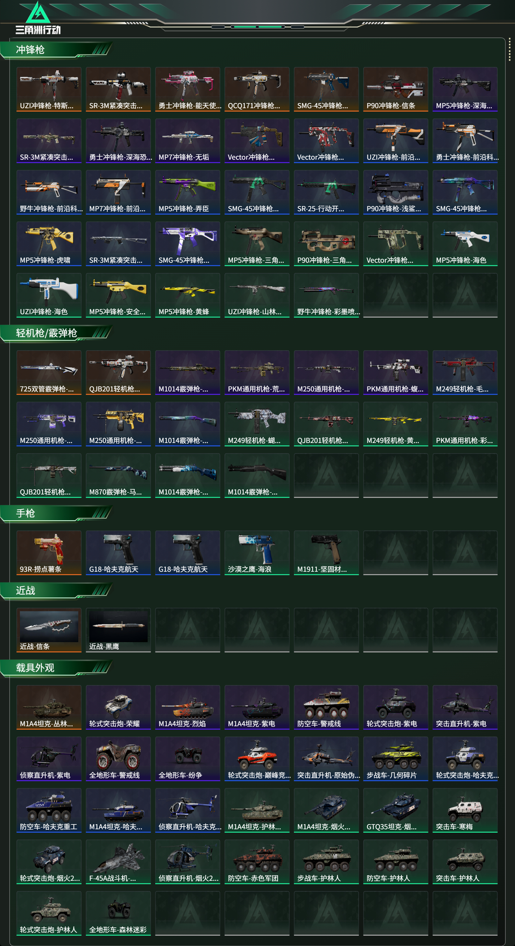
Task: Open the 全地形车-森林迷彩 vehicle skin
Action: [x=118, y=913]
